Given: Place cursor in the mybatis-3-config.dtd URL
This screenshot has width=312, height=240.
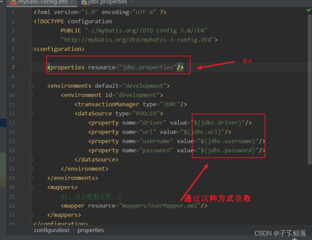Looking at the screenshot, I should coord(139,40).
